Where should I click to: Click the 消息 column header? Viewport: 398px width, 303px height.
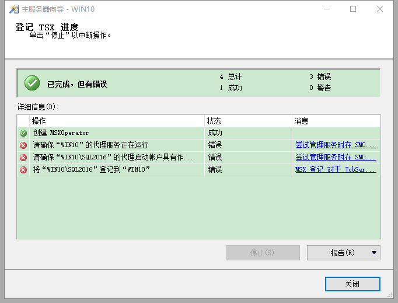pyautogui.click(x=336, y=121)
